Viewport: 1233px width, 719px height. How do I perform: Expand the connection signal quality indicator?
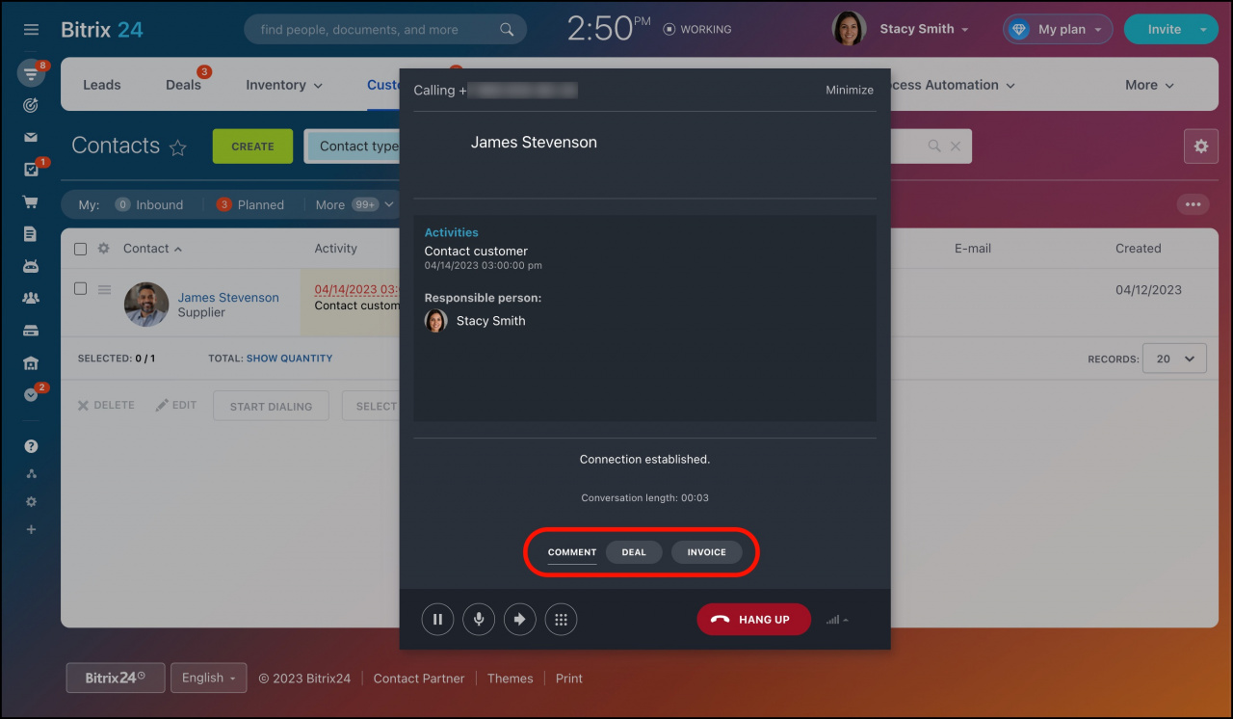click(x=837, y=620)
